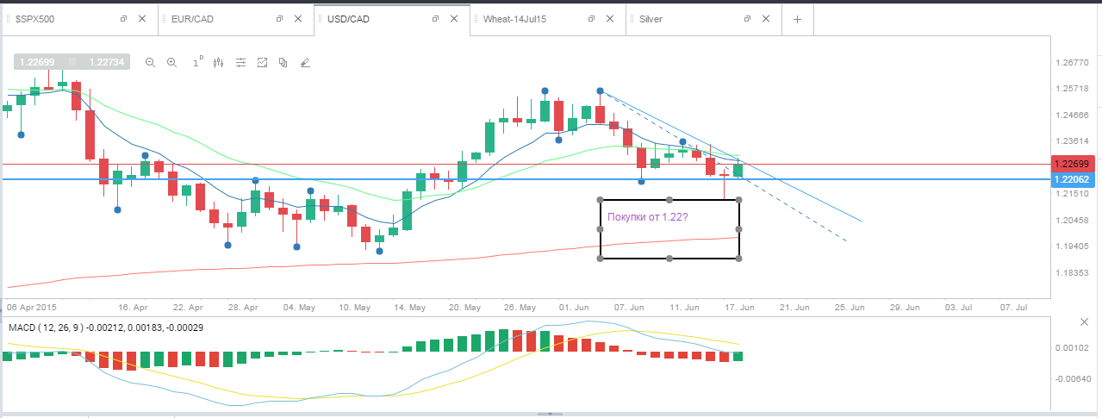Screen dimensions: 1102x418
Task: Select the USD/CAD tab
Action: [x=347, y=19]
